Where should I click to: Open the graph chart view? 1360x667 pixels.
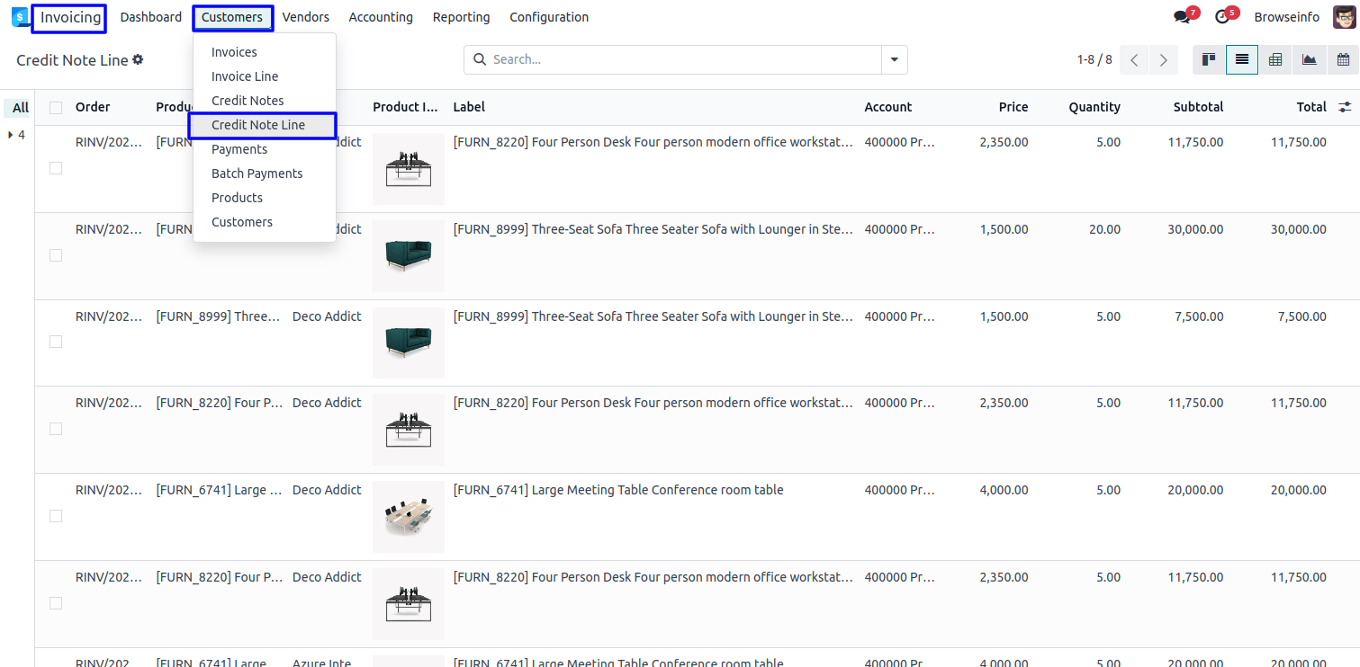pos(1309,59)
